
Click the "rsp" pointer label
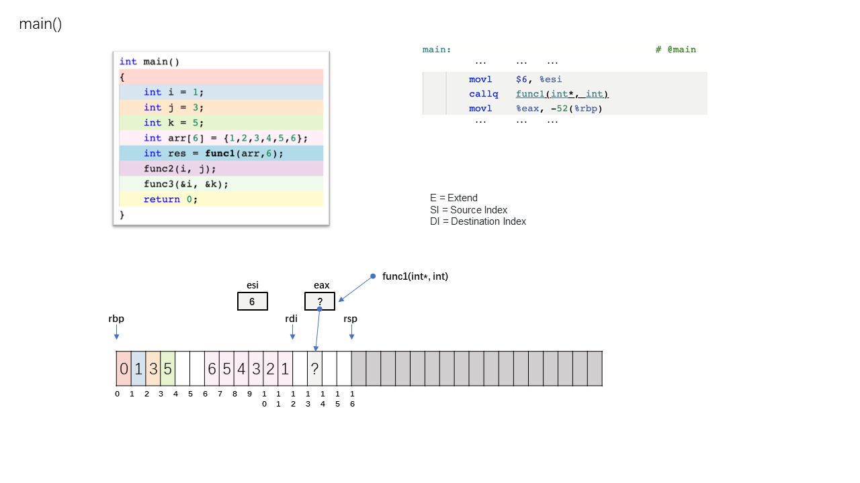click(x=350, y=319)
